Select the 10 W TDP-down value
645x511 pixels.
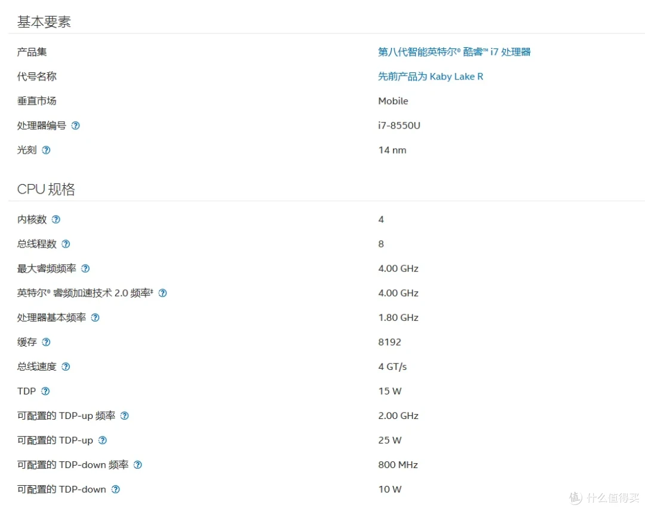[x=389, y=489]
